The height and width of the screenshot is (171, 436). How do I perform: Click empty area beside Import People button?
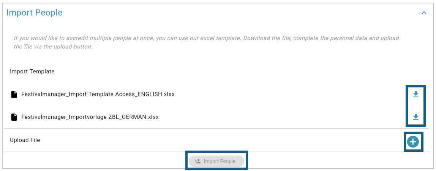(x=334, y=161)
